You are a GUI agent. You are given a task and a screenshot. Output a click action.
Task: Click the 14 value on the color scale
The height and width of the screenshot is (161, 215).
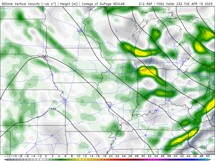(x=91, y=156)
